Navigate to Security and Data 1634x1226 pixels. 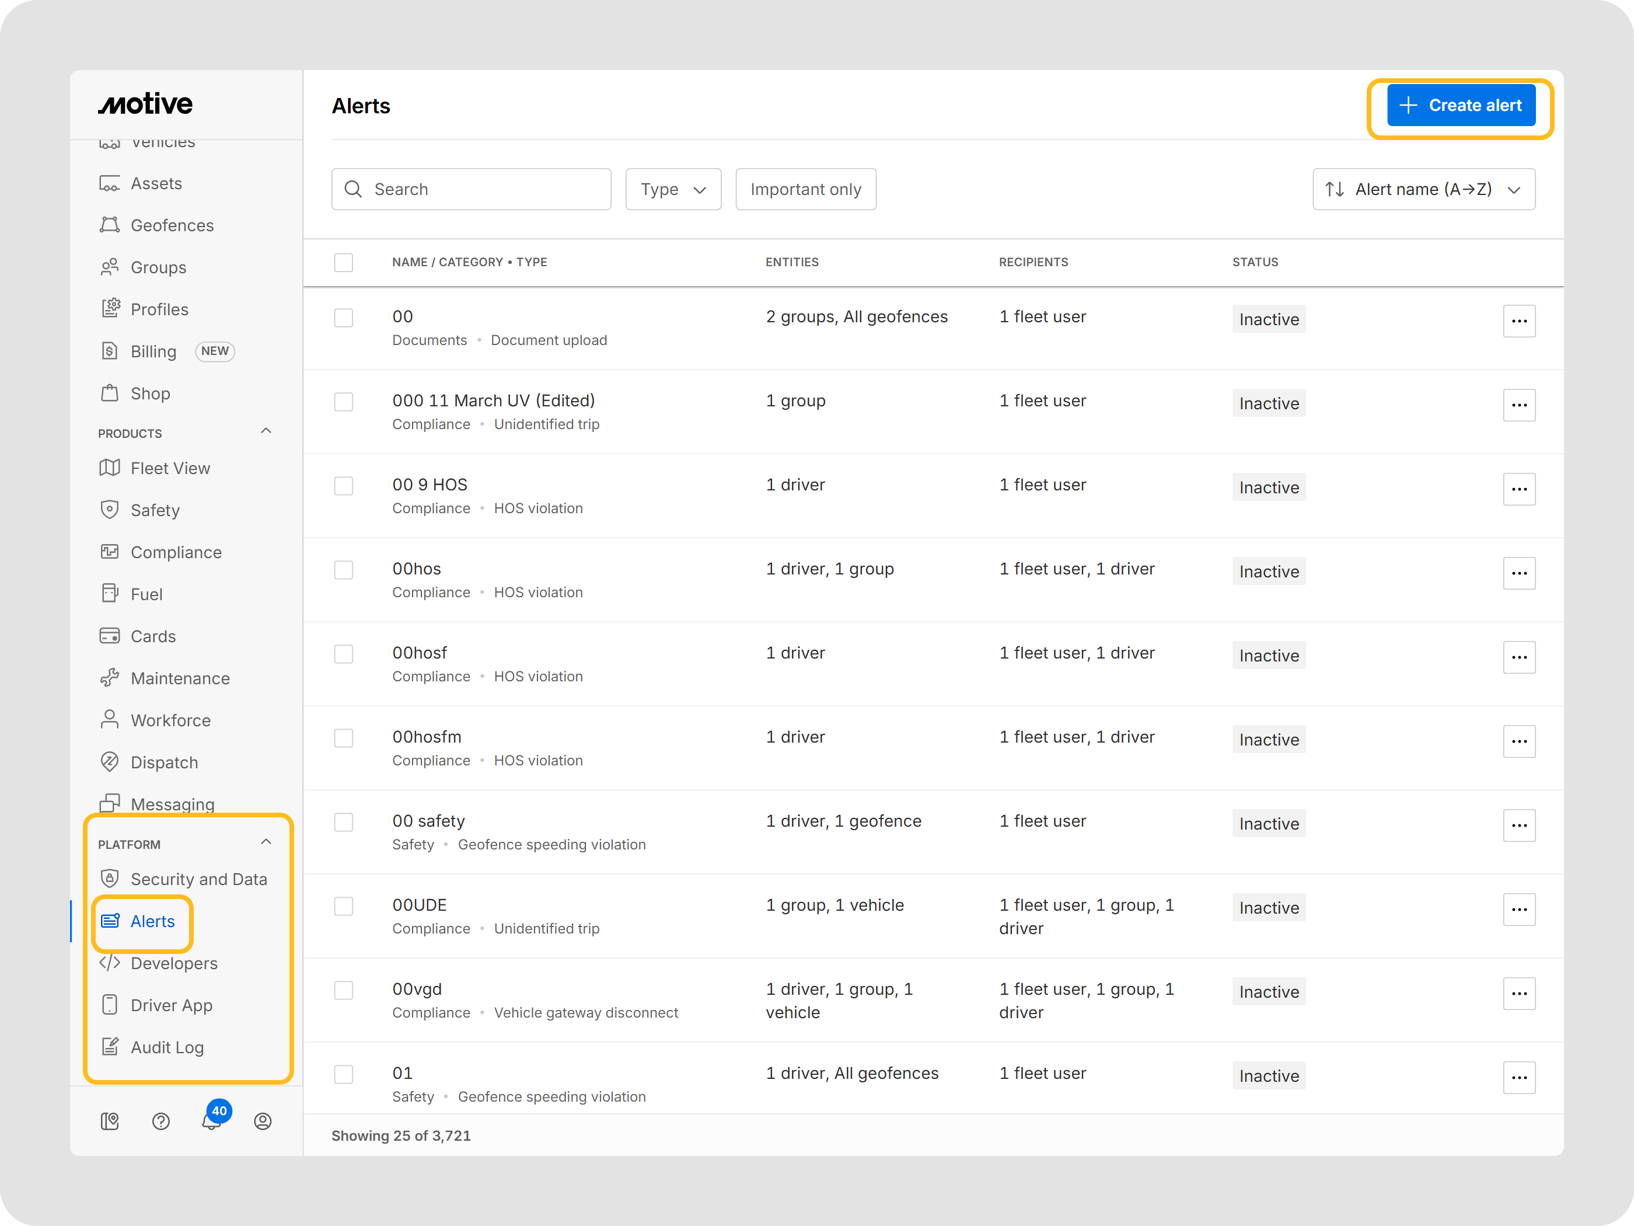pos(199,879)
